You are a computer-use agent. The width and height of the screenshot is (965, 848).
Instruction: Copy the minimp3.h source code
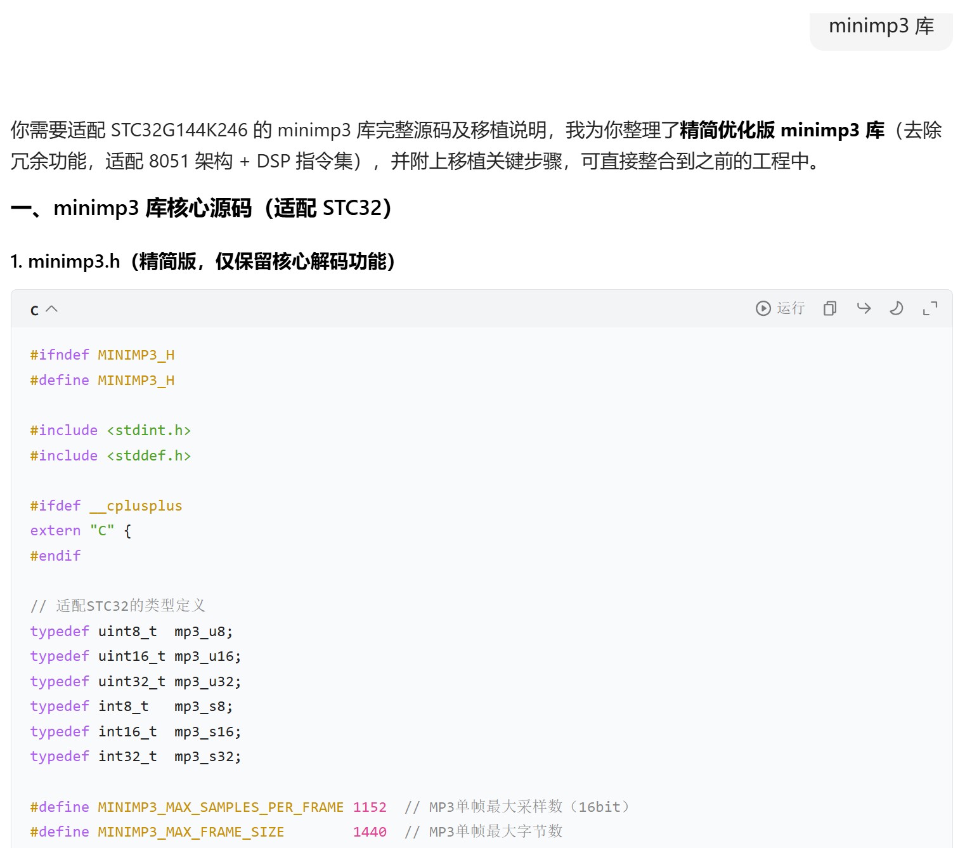(830, 309)
